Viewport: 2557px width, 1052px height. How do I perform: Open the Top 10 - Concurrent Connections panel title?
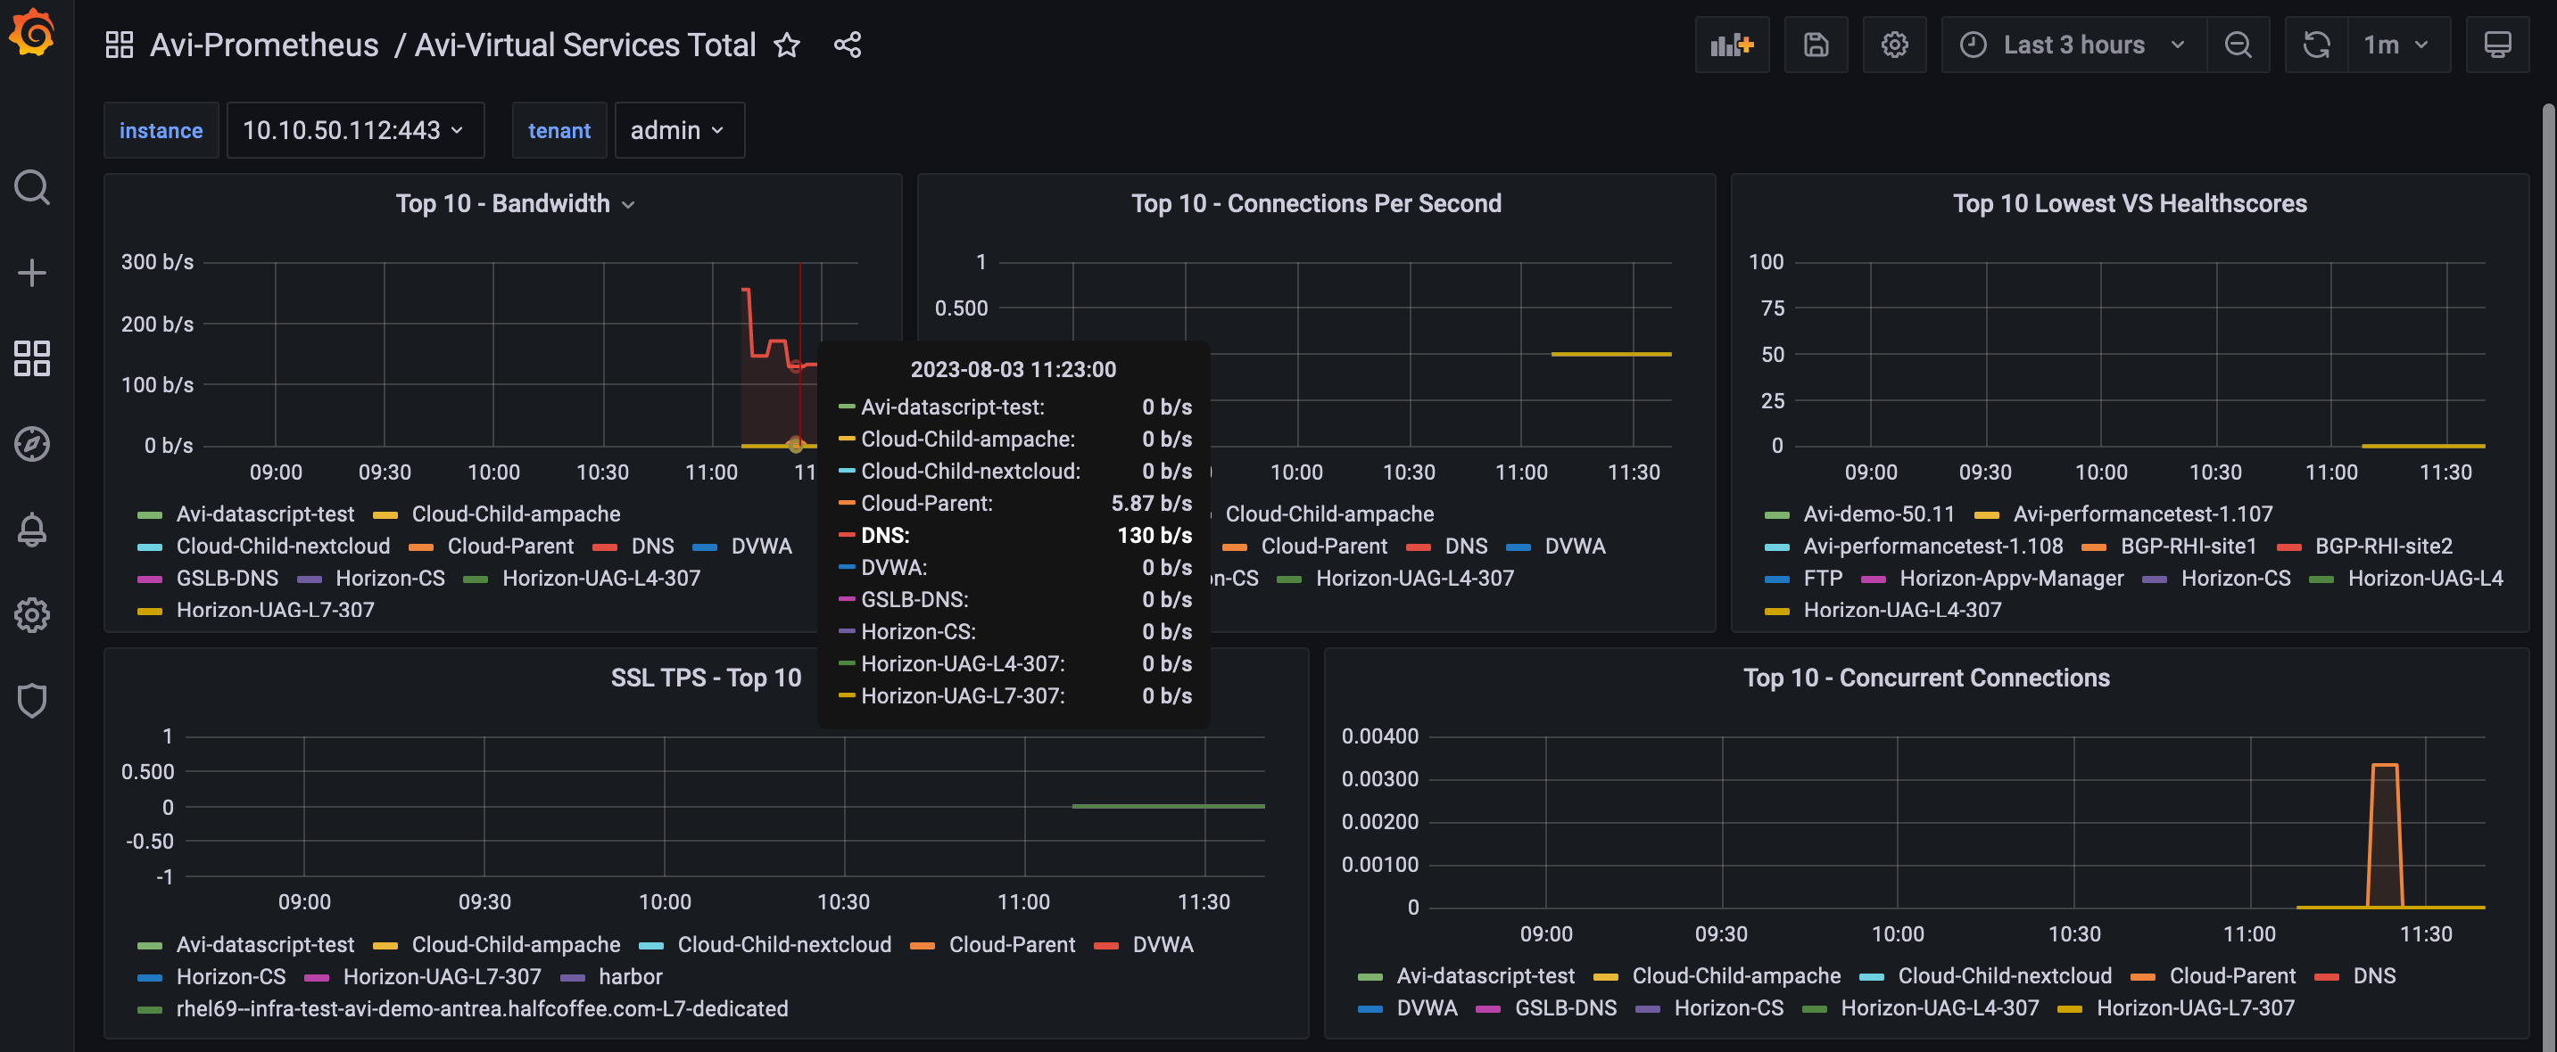(x=1925, y=678)
